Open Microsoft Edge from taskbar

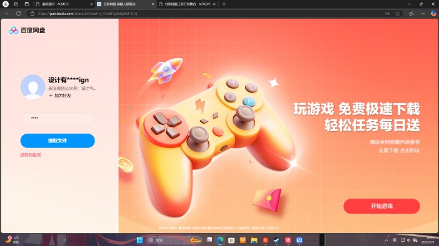(x=220, y=240)
